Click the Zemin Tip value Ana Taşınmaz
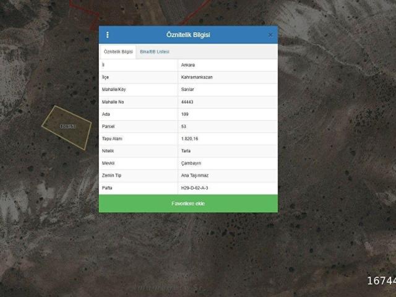 pyautogui.click(x=195, y=176)
